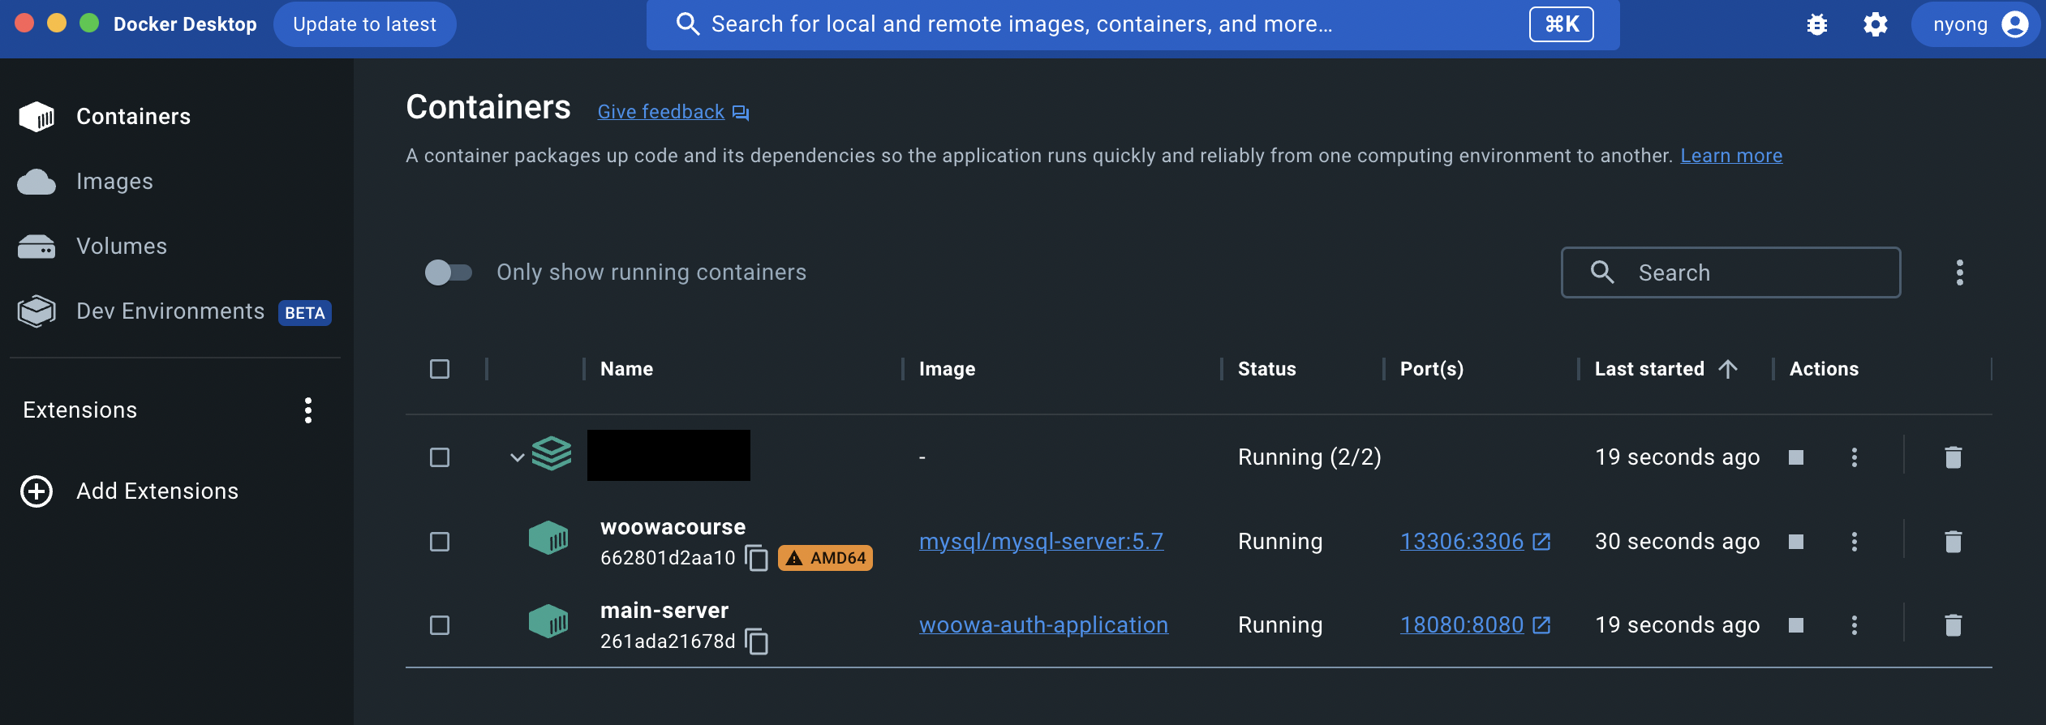Sort by the Name column header
This screenshot has width=2046, height=725.
coord(626,369)
